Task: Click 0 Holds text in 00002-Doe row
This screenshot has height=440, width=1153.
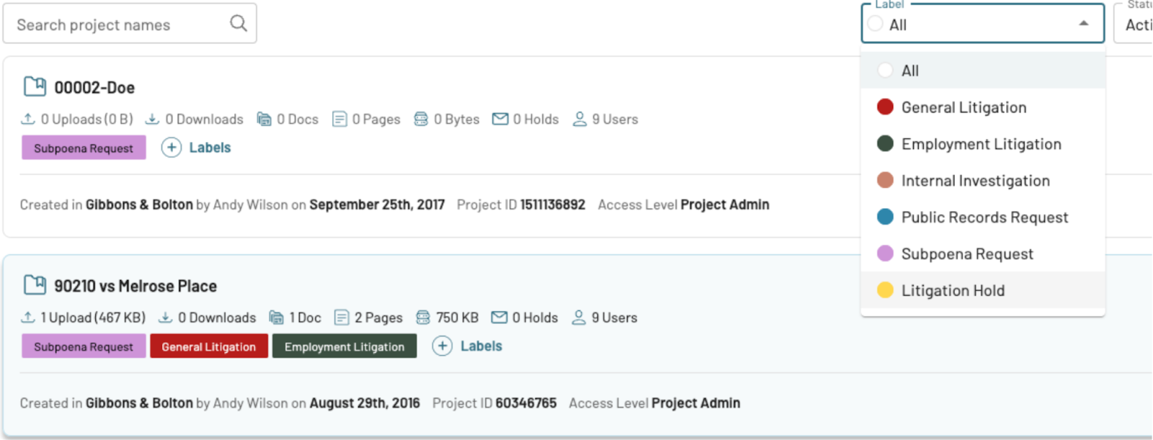Action: coord(535,120)
